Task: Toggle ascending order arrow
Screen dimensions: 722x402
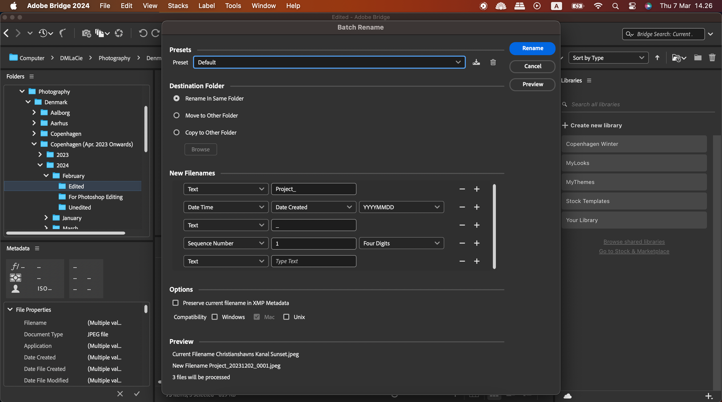Action: pos(657,58)
